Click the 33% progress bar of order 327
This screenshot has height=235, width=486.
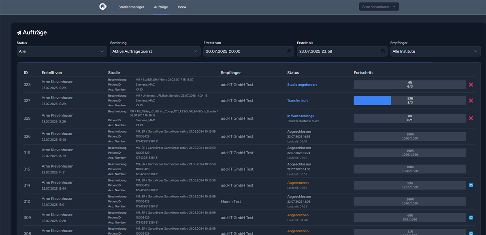click(409, 101)
